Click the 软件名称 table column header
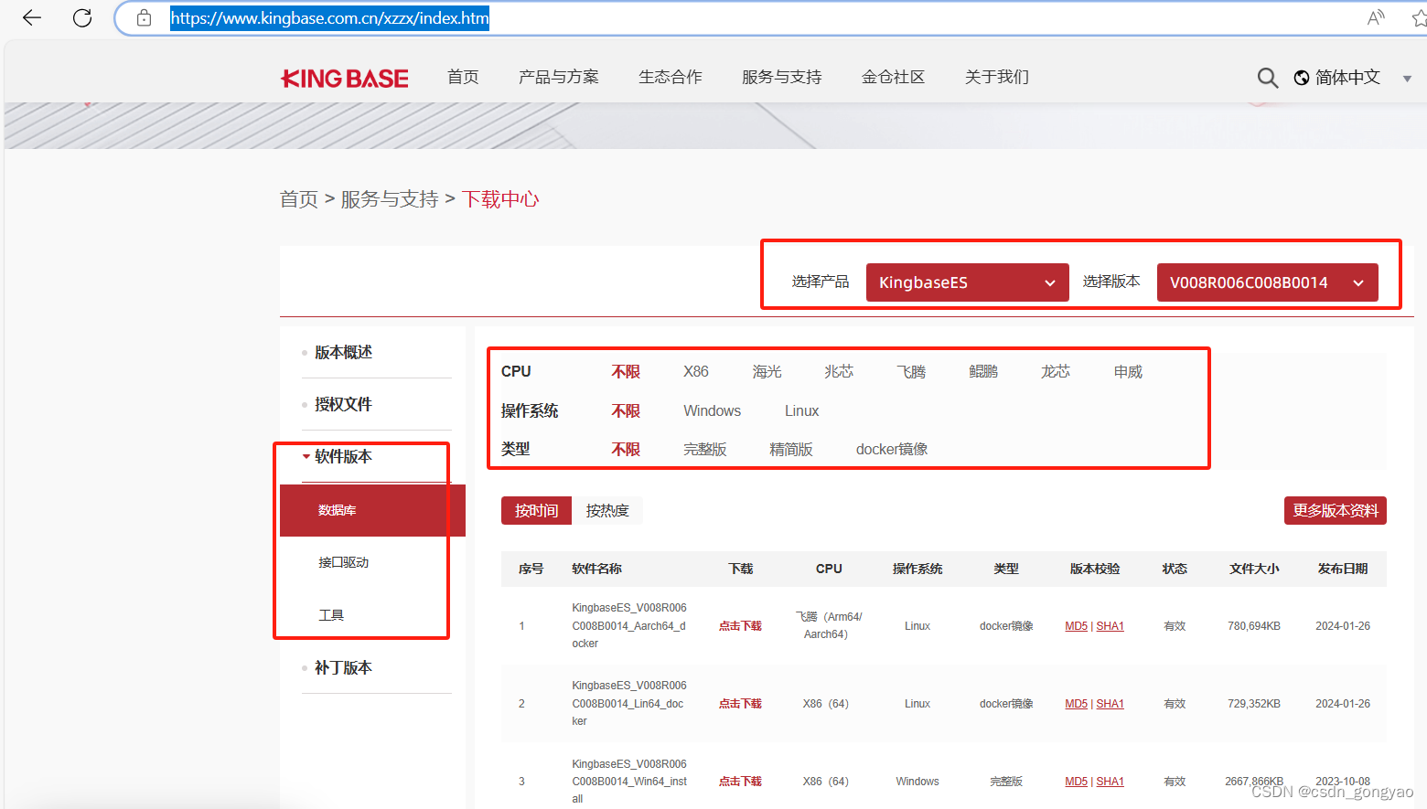 click(596, 569)
